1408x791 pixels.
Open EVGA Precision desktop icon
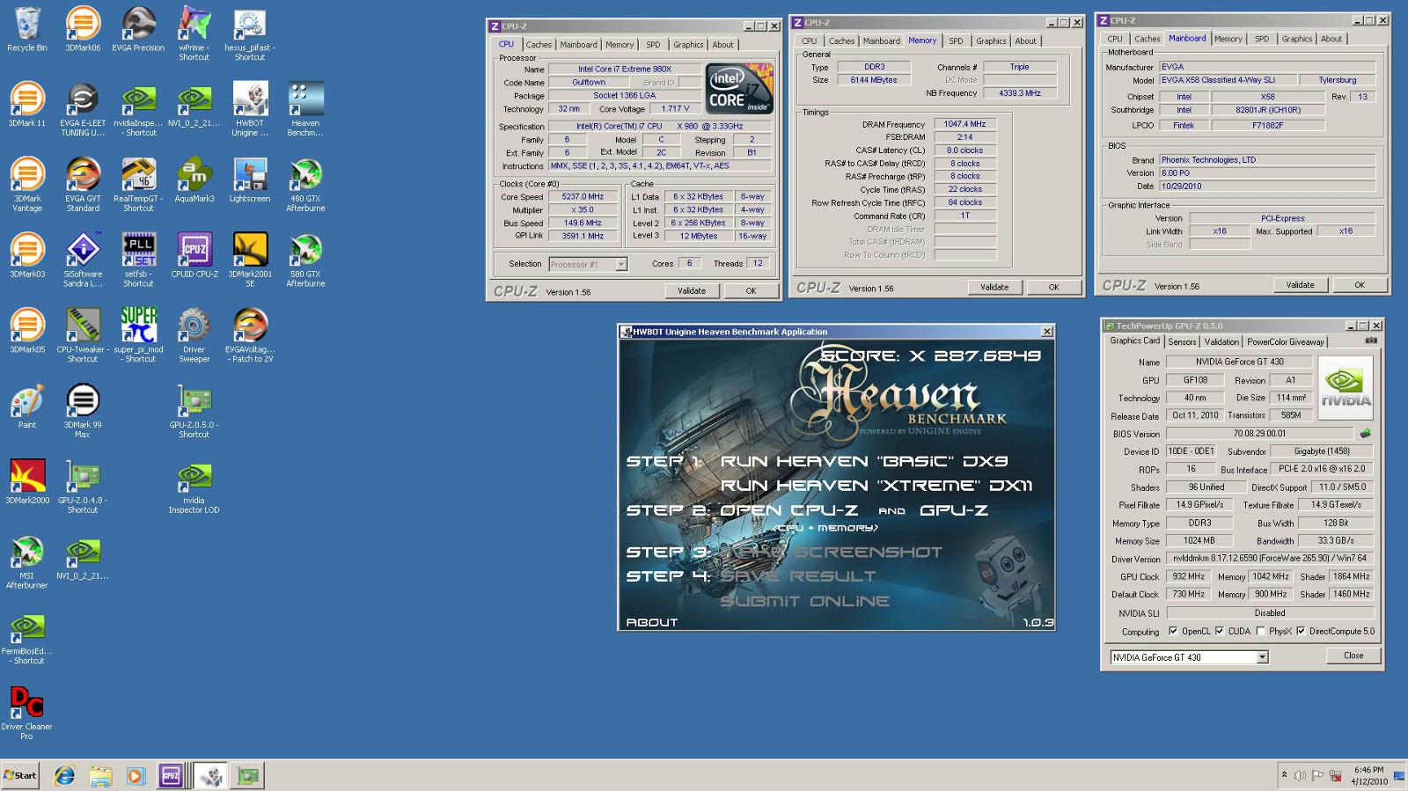138,29
